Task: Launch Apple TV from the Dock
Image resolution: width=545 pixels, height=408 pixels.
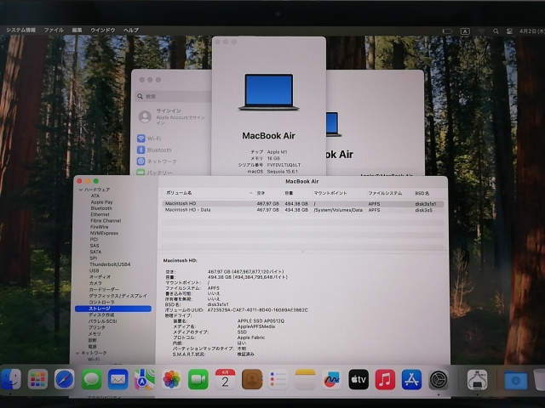Action: coord(359,380)
